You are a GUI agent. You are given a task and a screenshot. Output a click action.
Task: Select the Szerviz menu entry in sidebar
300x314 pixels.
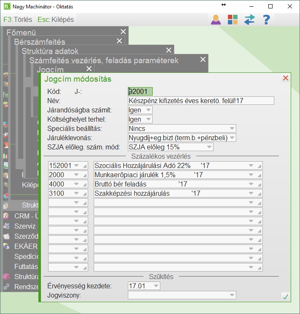24,226
